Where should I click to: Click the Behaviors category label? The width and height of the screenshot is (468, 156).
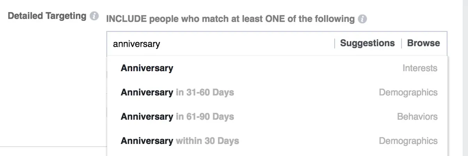[417, 117]
